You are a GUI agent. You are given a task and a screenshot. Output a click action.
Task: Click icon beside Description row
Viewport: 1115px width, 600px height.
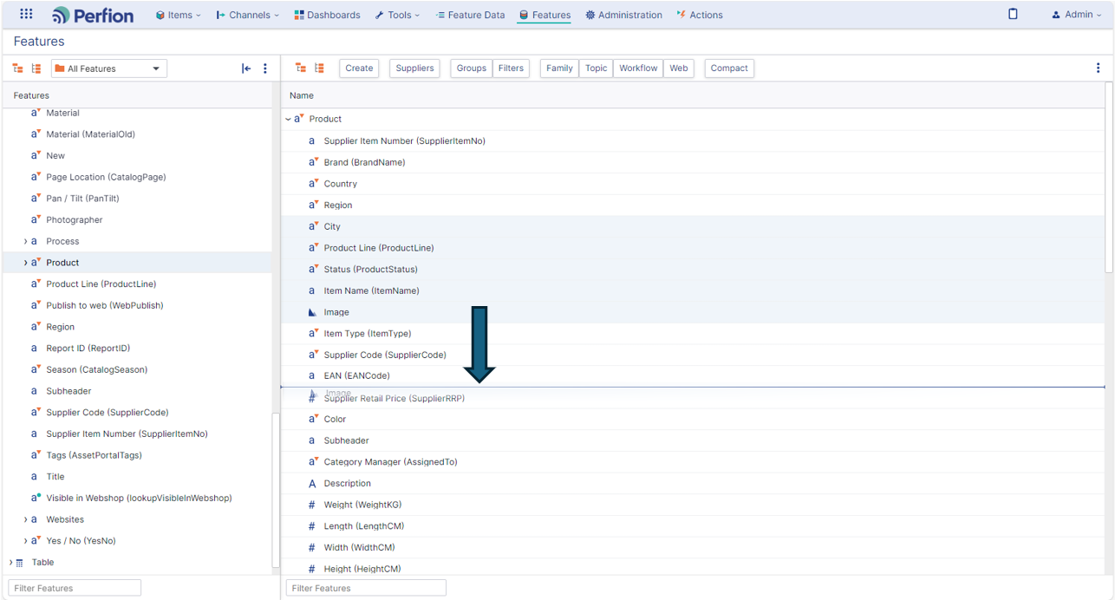click(312, 484)
